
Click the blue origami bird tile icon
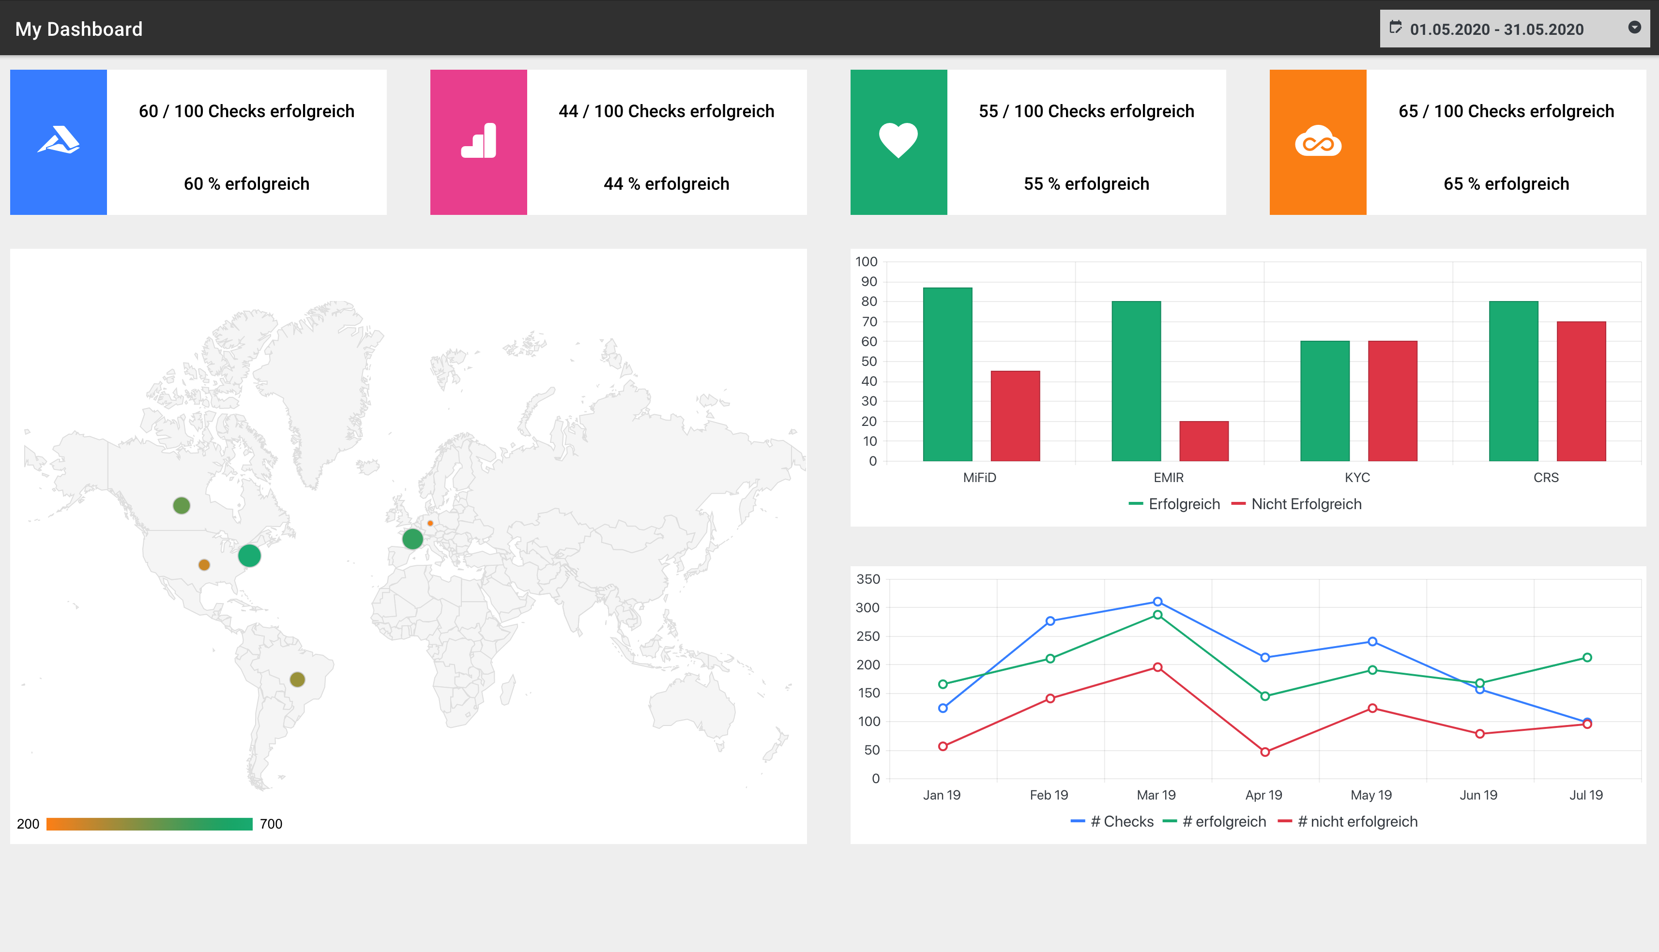point(58,140)
